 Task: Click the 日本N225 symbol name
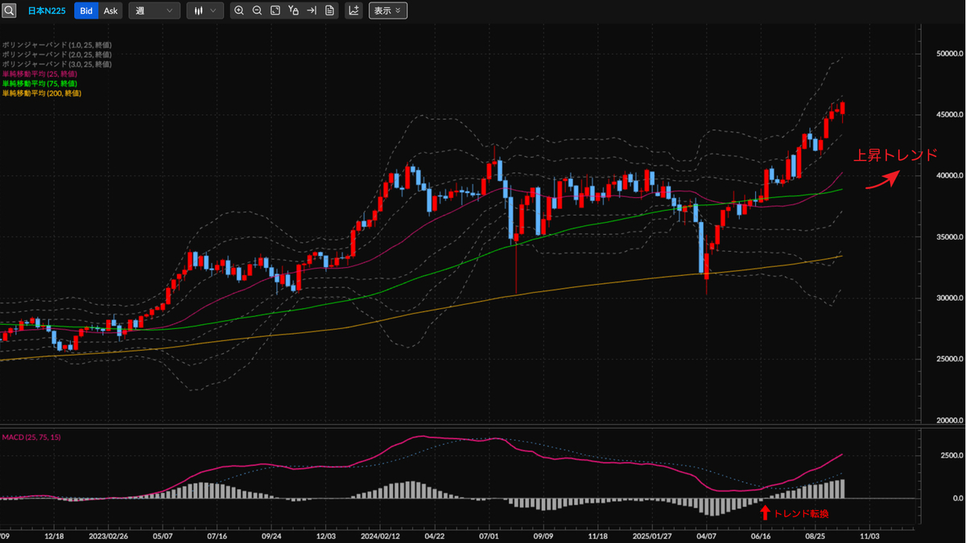[47, 10]
